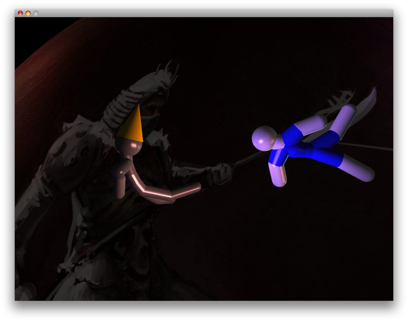Close the window with red button

[20, 13]
